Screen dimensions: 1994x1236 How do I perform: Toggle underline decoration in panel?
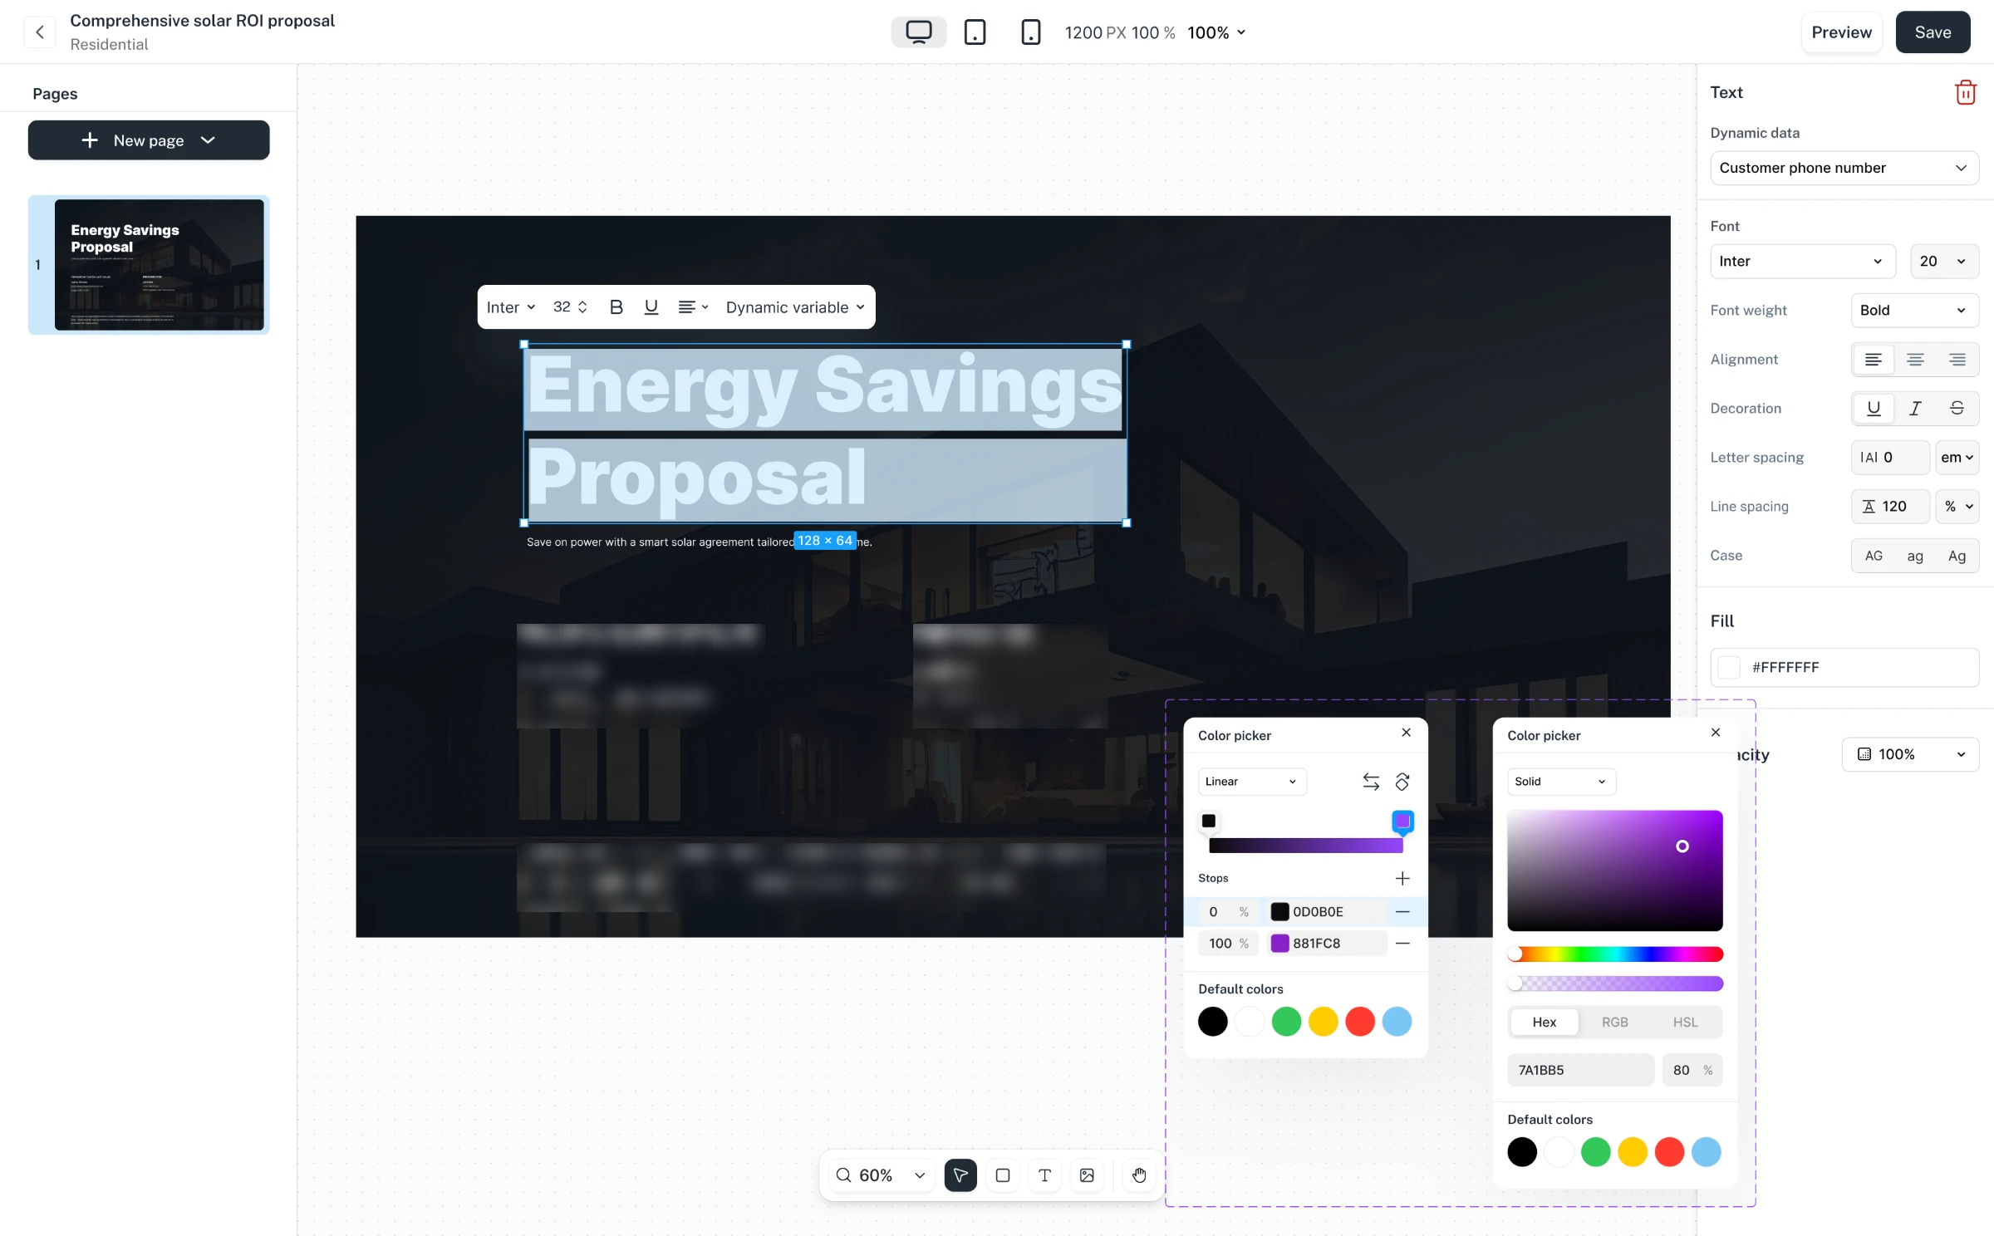[x=1873, y=409]
